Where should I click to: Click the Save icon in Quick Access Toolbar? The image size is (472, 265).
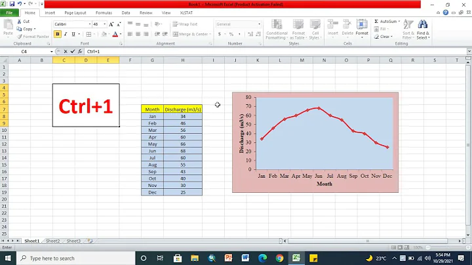12,4
